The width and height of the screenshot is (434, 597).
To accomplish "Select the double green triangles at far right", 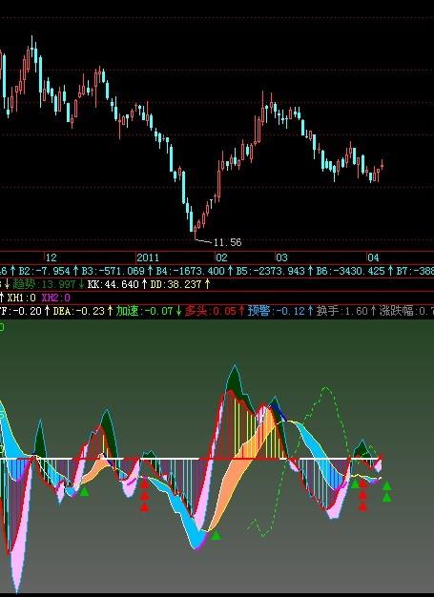I will pyautogui.click(x=386, y=491).
